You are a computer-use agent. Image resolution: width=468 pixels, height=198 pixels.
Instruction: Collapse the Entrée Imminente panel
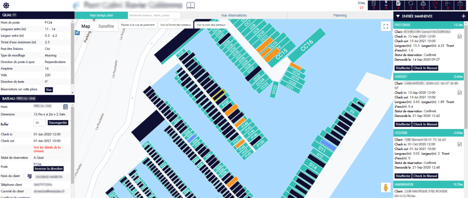click(x=398, y=16)
